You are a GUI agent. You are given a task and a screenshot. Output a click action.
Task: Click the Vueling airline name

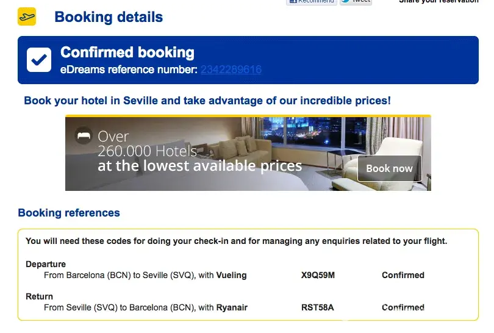[x=231, y=275]
